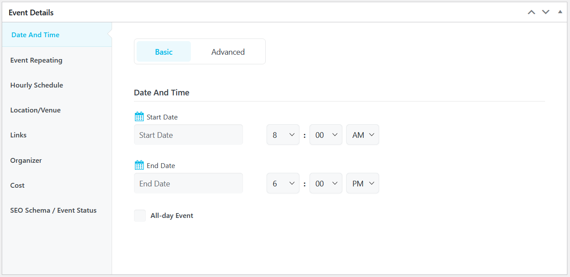
Task: Click the End Date input field
Action: click(x=188, y=183)
